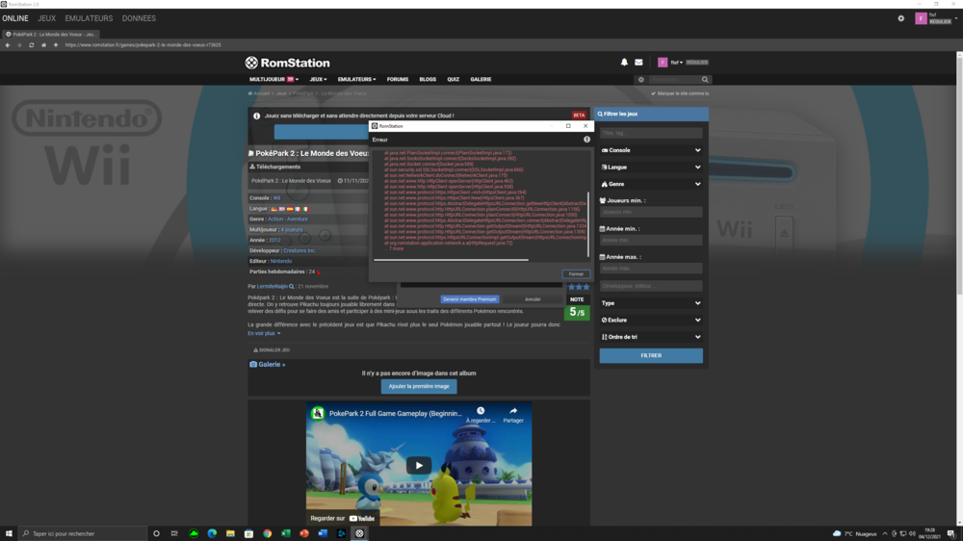
Task: Click the YouTube Partager share icon
Action: pyautogui.click(x=513, y=411)
